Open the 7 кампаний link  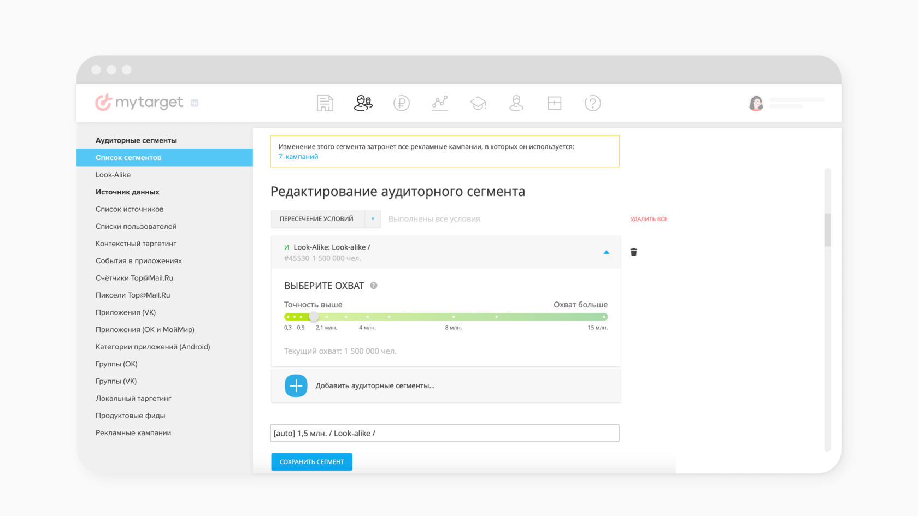tap(298, 157)
